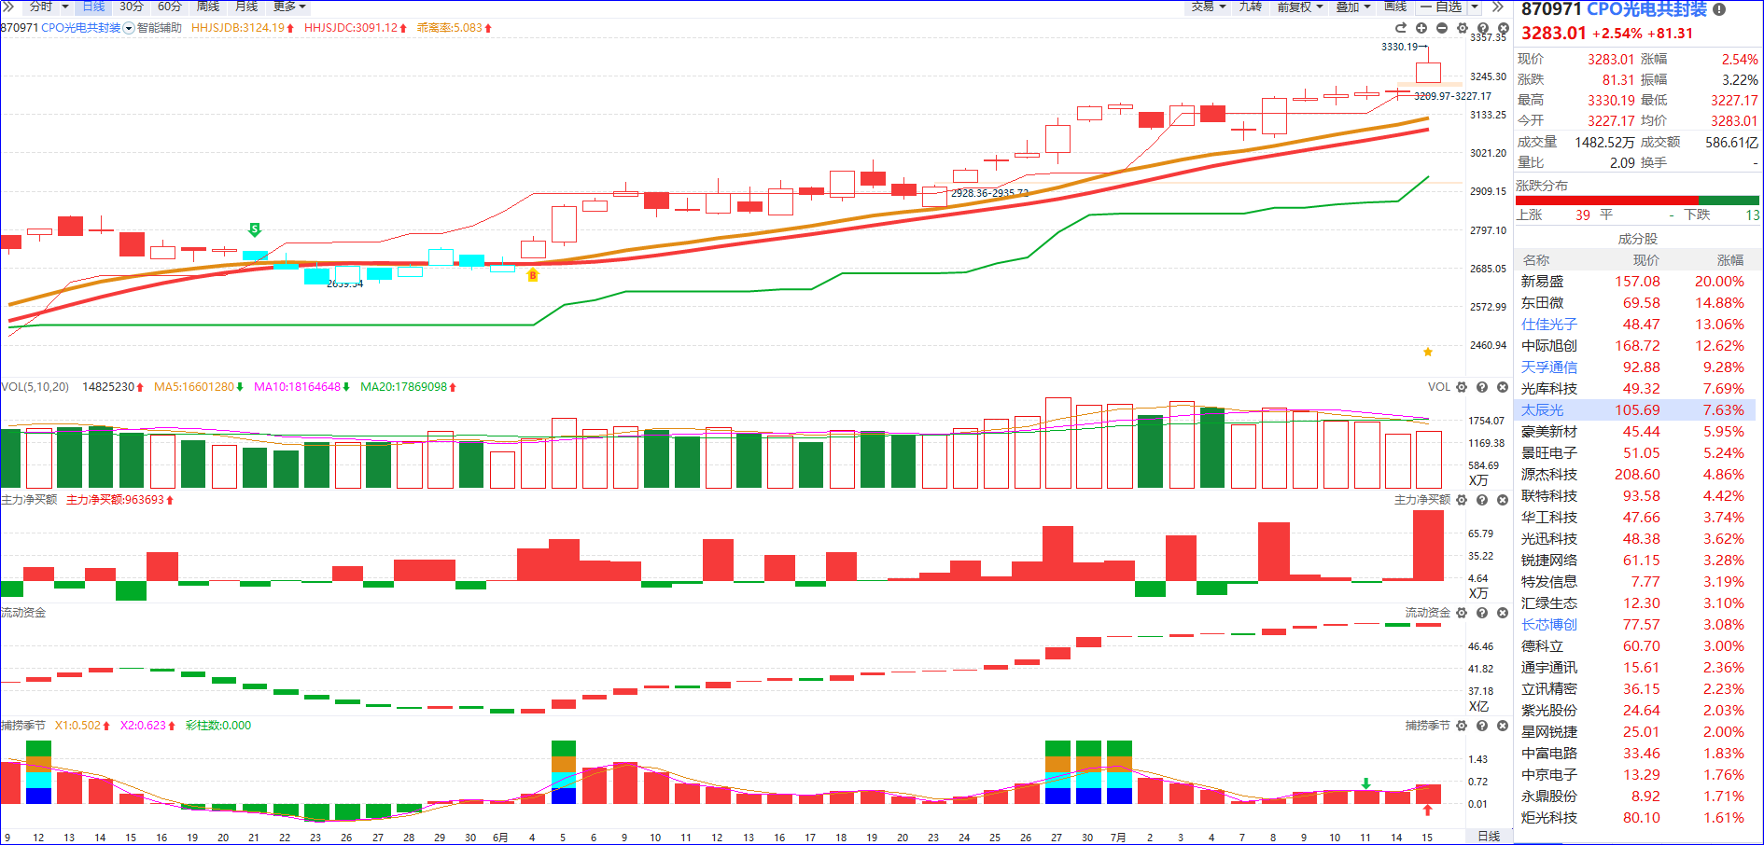Viewport: 1764px width, 845px height.
Task: Open 捕捞季节 indicator settings gear
Action: (x=1462, y=726)
